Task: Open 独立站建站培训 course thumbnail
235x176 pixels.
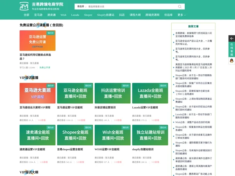Action: [150, 135]
